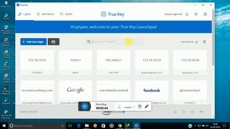The height and width of the screenshot is (129, 230).
Task: Open Task View on the taskbar
Action: coord(70,126)
